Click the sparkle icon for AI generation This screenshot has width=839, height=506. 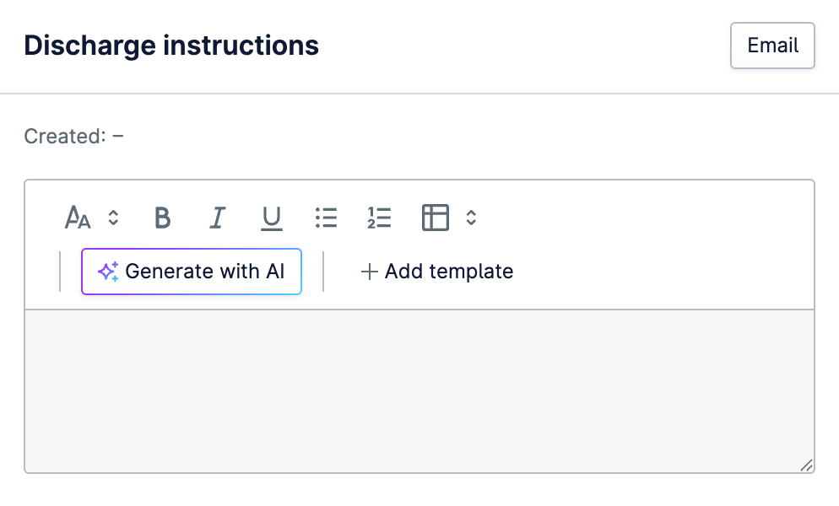(x=108, y=272)
